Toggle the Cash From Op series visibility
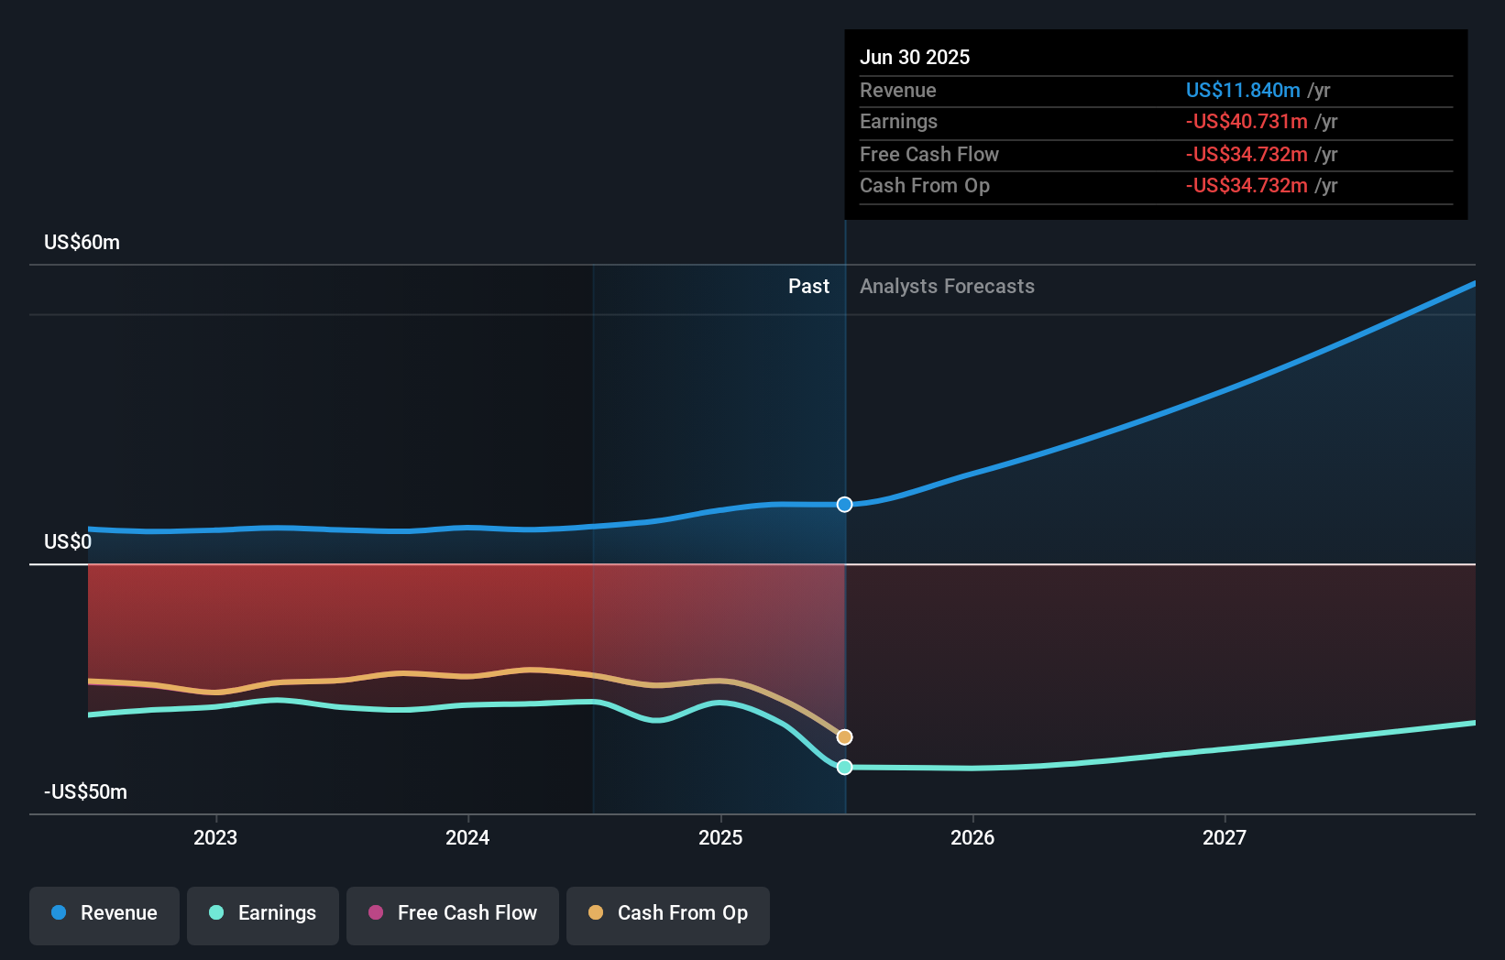Image resolution: width=1505 pixels, height=960 pixels. [x=667, y=913]
